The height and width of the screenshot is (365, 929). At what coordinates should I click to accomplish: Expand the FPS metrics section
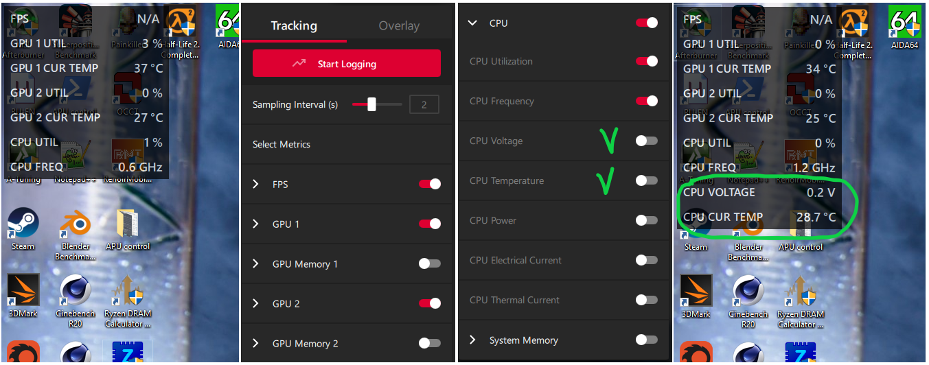pyautogui.click(x=256, y=184)
